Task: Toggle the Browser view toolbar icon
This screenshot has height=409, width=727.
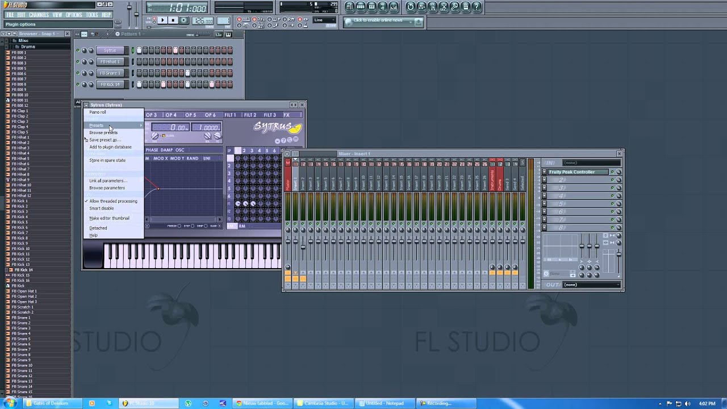Action: pos(383,7)
